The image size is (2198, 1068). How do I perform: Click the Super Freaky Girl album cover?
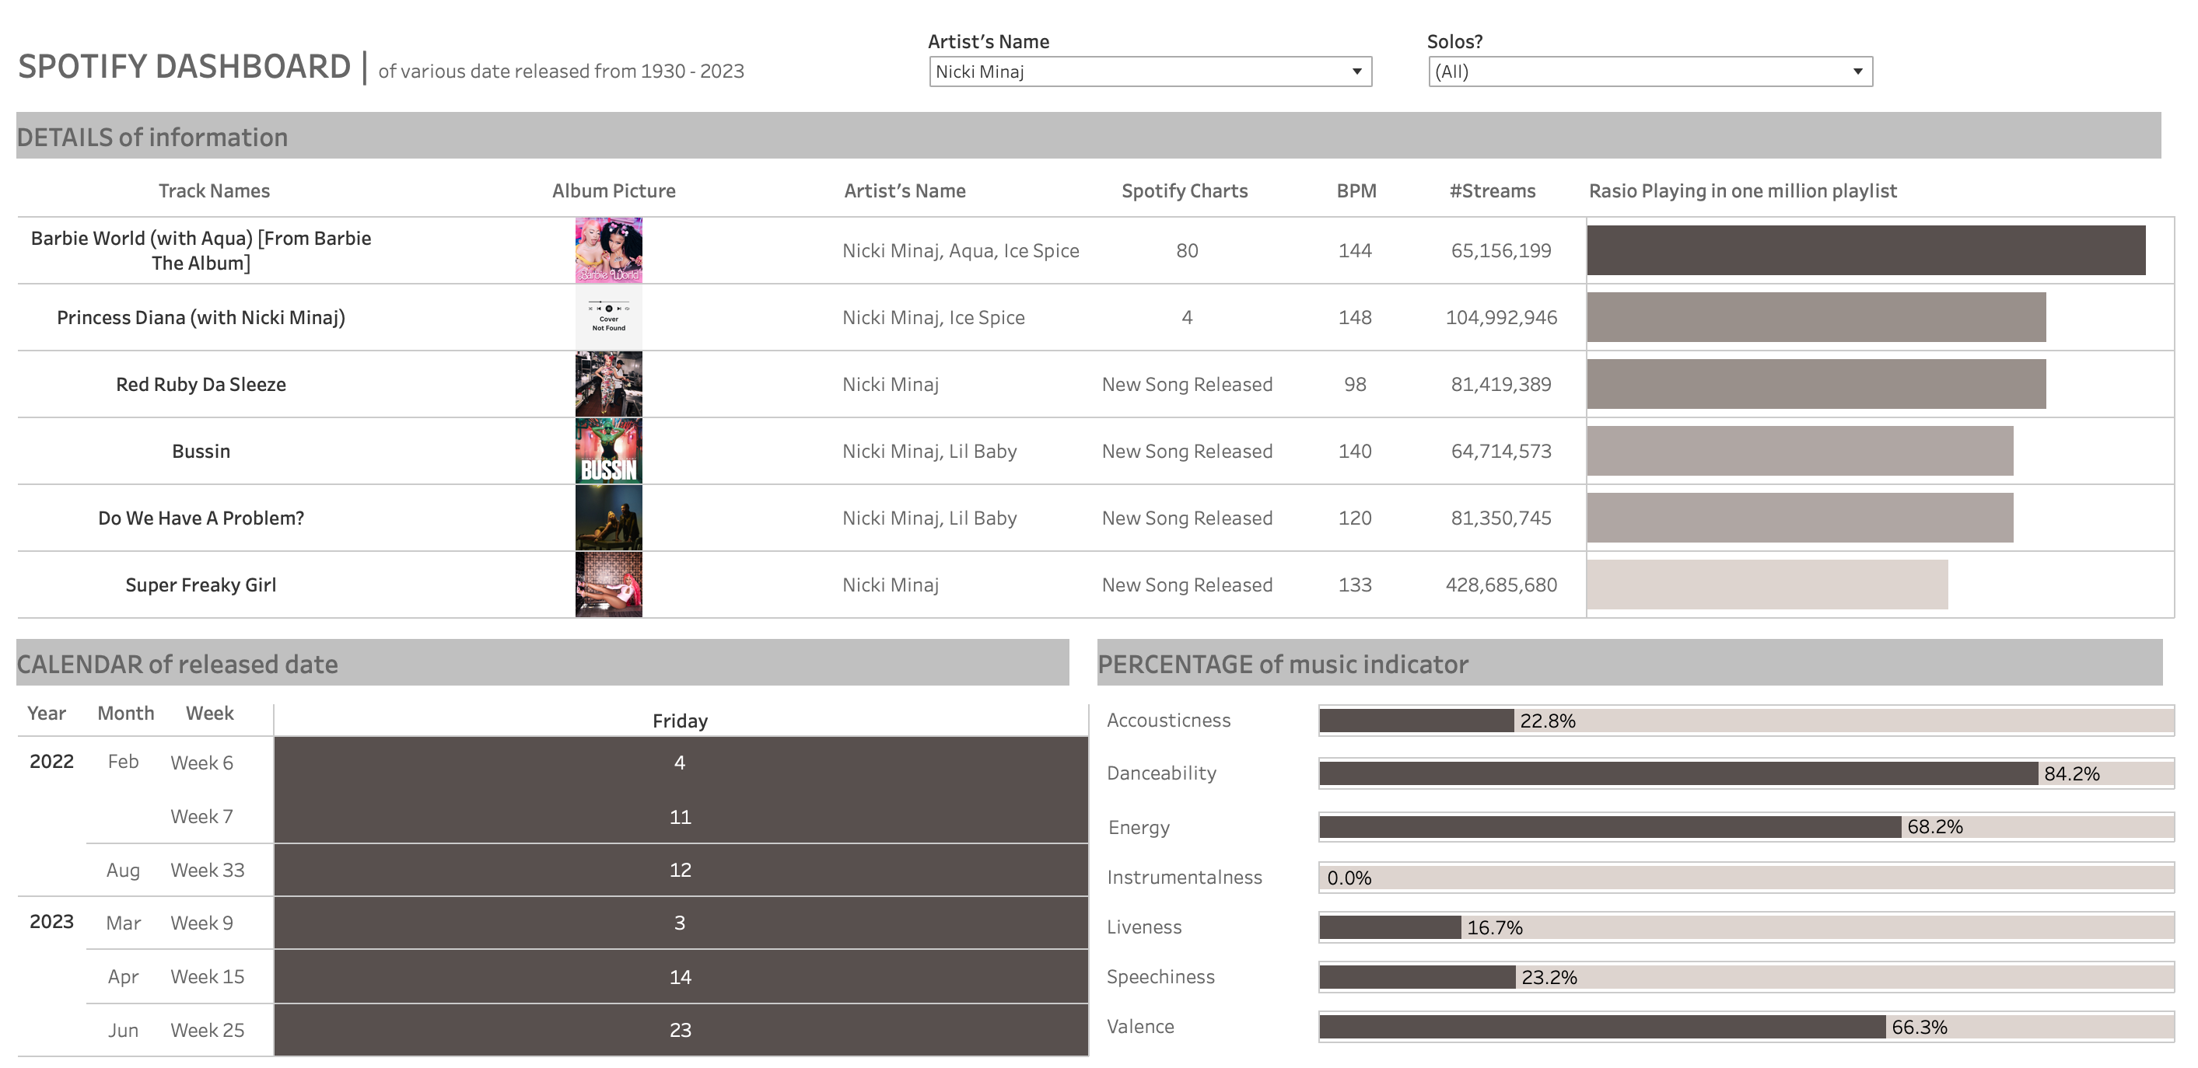pos(608,585)
